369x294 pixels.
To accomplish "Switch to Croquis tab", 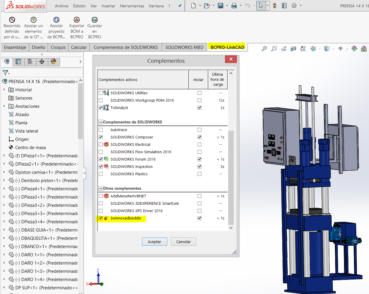I will tap(58, 47).
